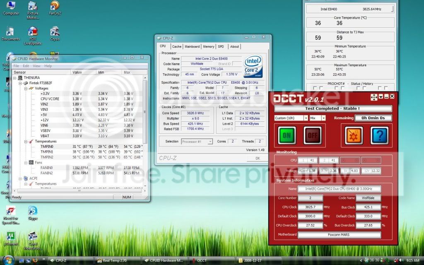Collapse the ACPI branch
Viewport: 424px width, 265px height.
[x=20, y=178]
